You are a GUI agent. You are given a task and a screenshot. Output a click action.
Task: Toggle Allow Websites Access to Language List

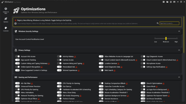(101, 56)
